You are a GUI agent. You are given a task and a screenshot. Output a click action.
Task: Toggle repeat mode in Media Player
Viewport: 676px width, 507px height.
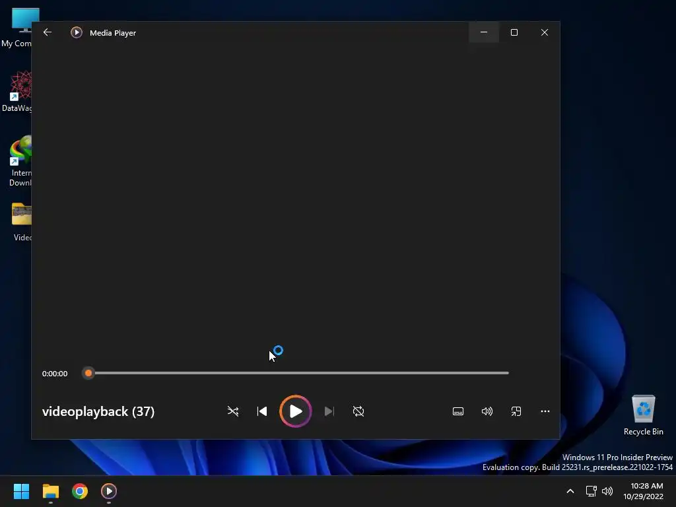pyautogui.click(x=358, y=411)
